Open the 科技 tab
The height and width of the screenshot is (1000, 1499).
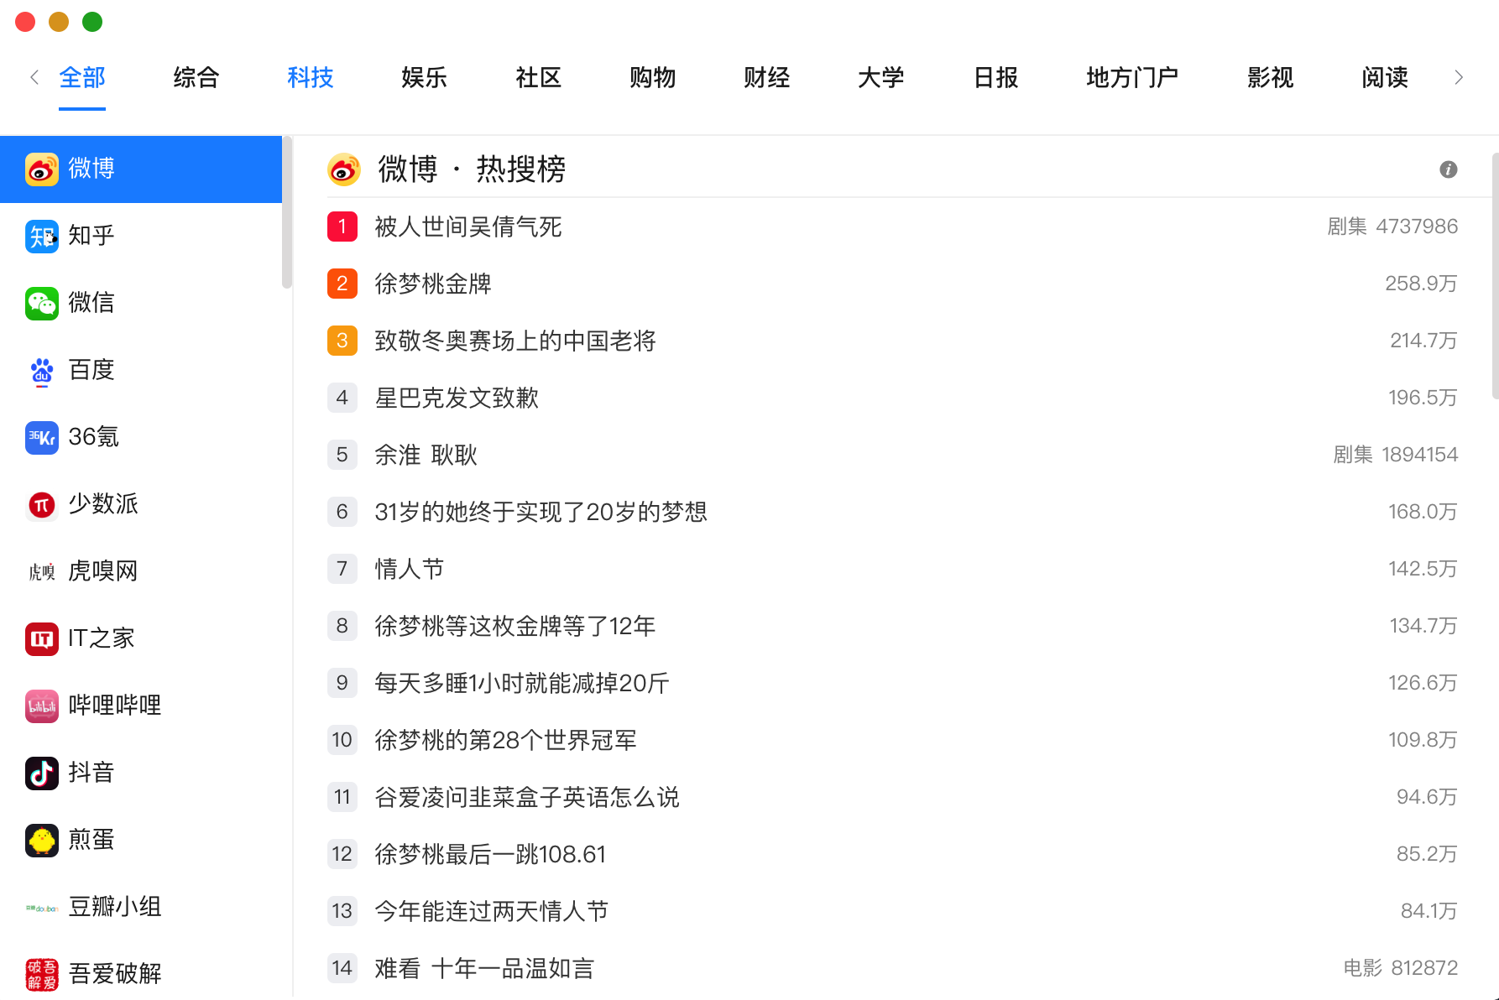coord(311,77)
